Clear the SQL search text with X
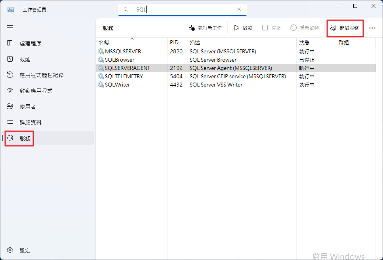This screenshot has width=383, height=260. tap(239, 9)
